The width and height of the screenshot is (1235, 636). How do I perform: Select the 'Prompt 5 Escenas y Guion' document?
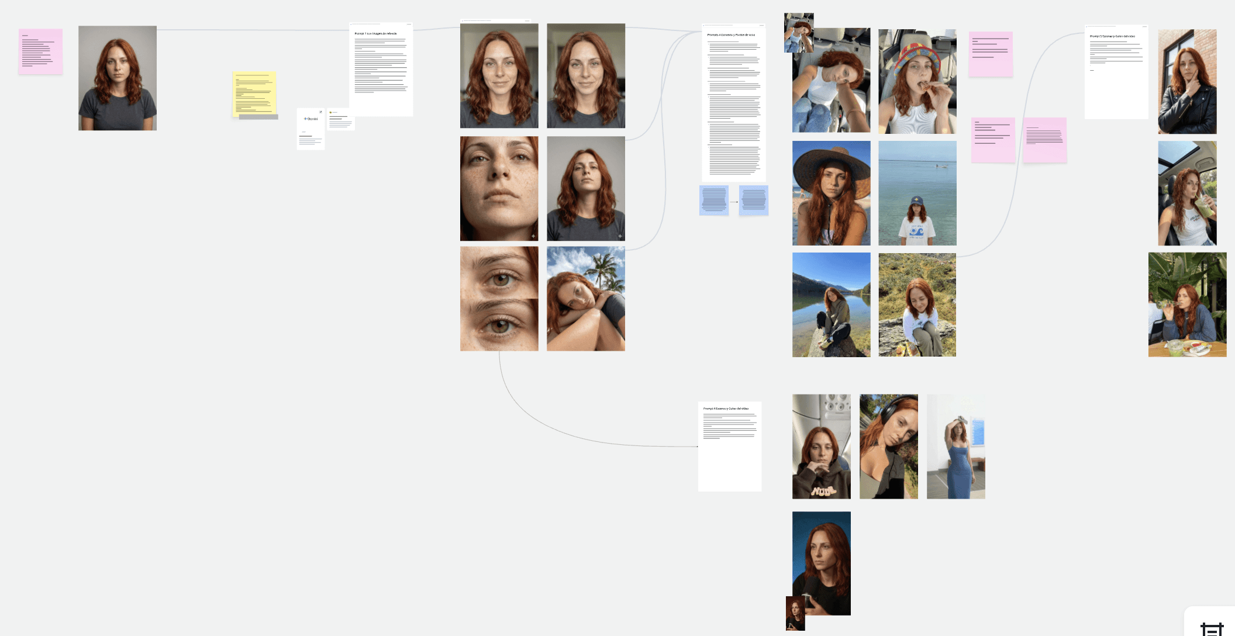[1116, 72]
